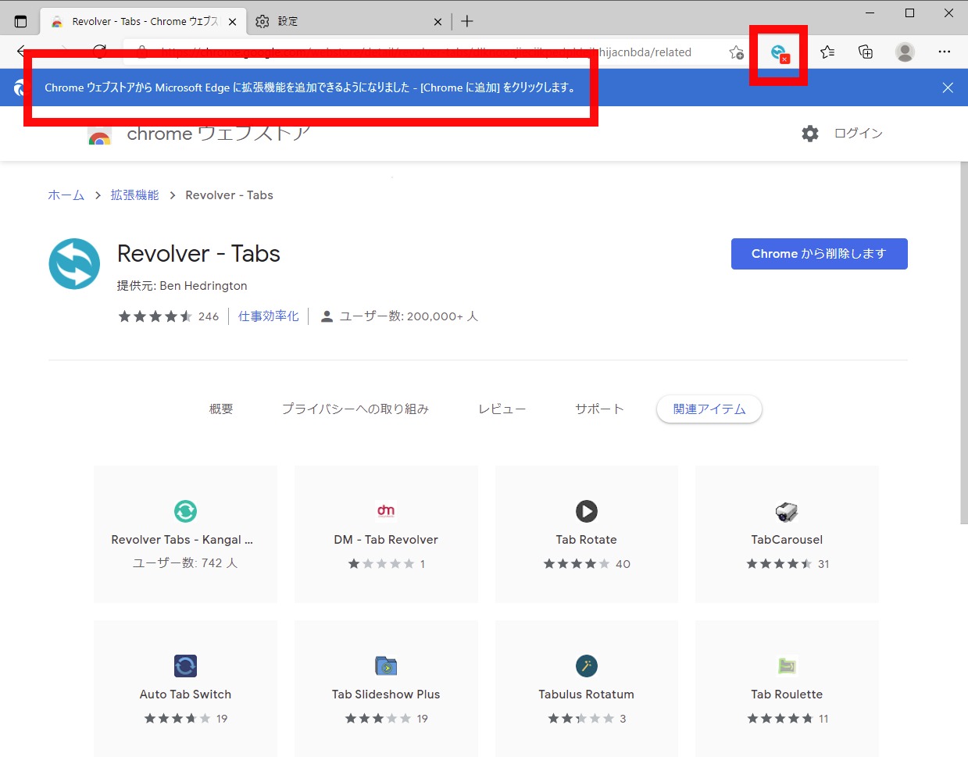Click the Chrome Web Store settings gear
The image size is (968, 757).
coord(810,134)
